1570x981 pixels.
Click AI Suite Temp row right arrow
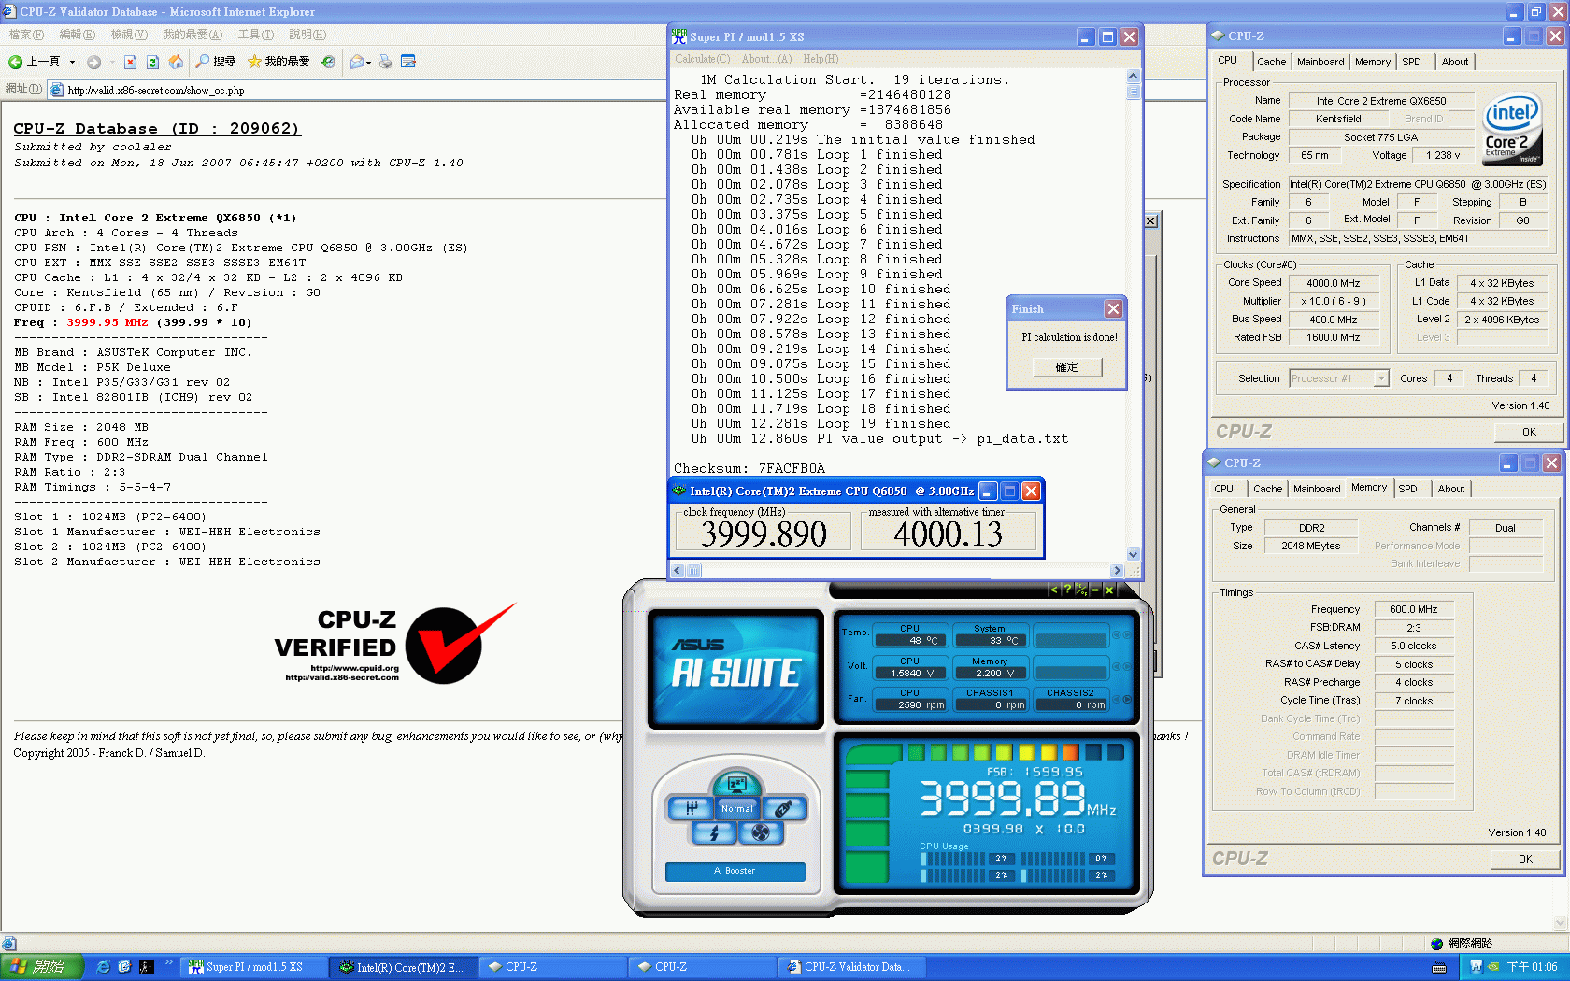point(1127,635)
